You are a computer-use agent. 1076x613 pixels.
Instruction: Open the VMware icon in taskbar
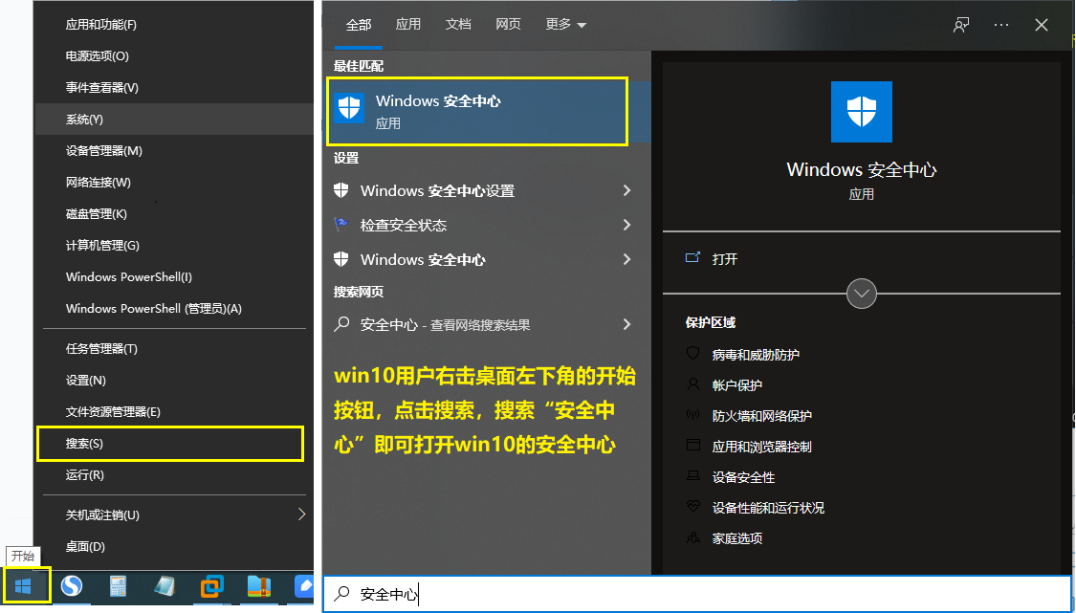pyautogui.click(x=211, y=586)
